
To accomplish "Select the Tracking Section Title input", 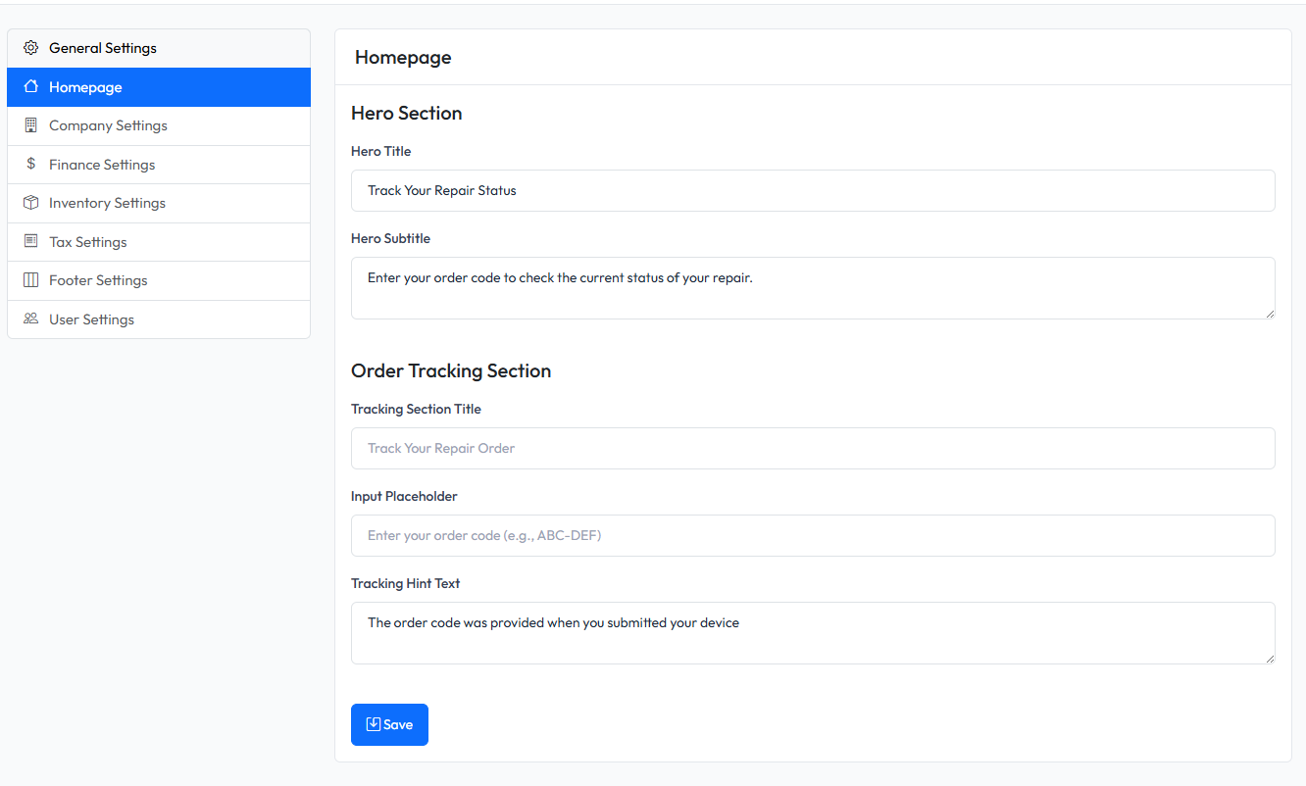I will (x=812, y=448).
